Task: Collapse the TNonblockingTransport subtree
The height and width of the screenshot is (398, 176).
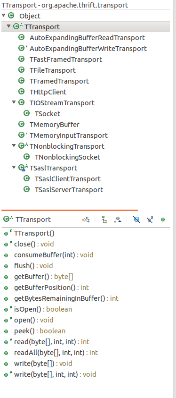Action: pyautogui.click(x=14, y=146)
